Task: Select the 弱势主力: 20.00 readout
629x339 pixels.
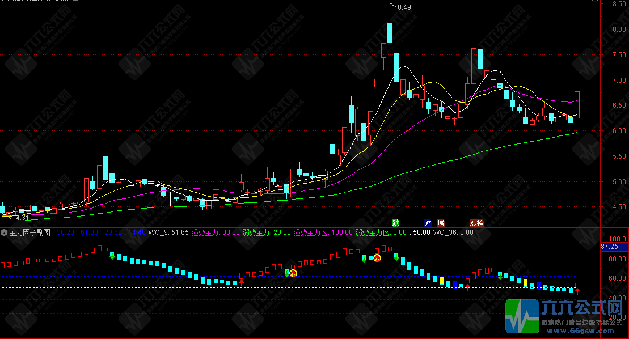Action: tap(267, 232)
